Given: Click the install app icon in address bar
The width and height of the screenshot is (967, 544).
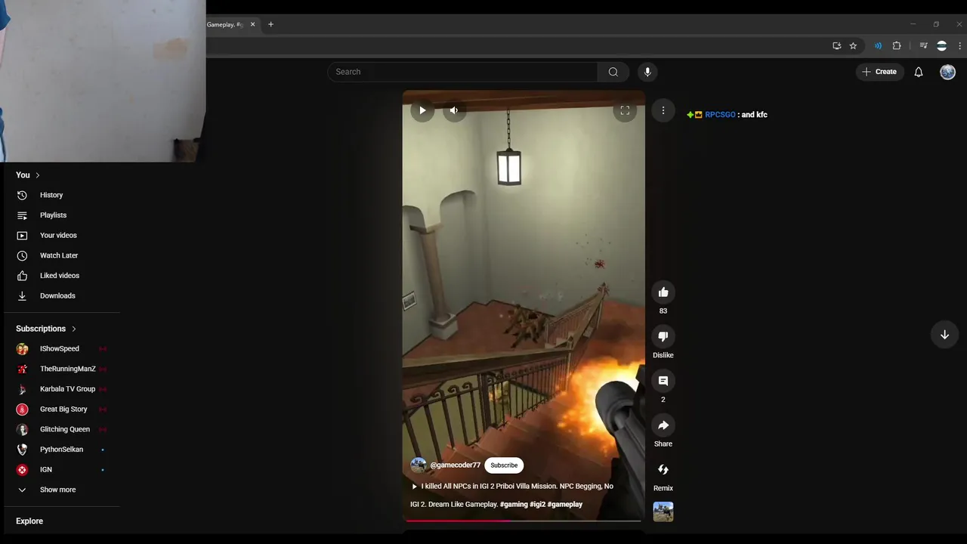Looking at the screenshot, I should coord(837,46).
